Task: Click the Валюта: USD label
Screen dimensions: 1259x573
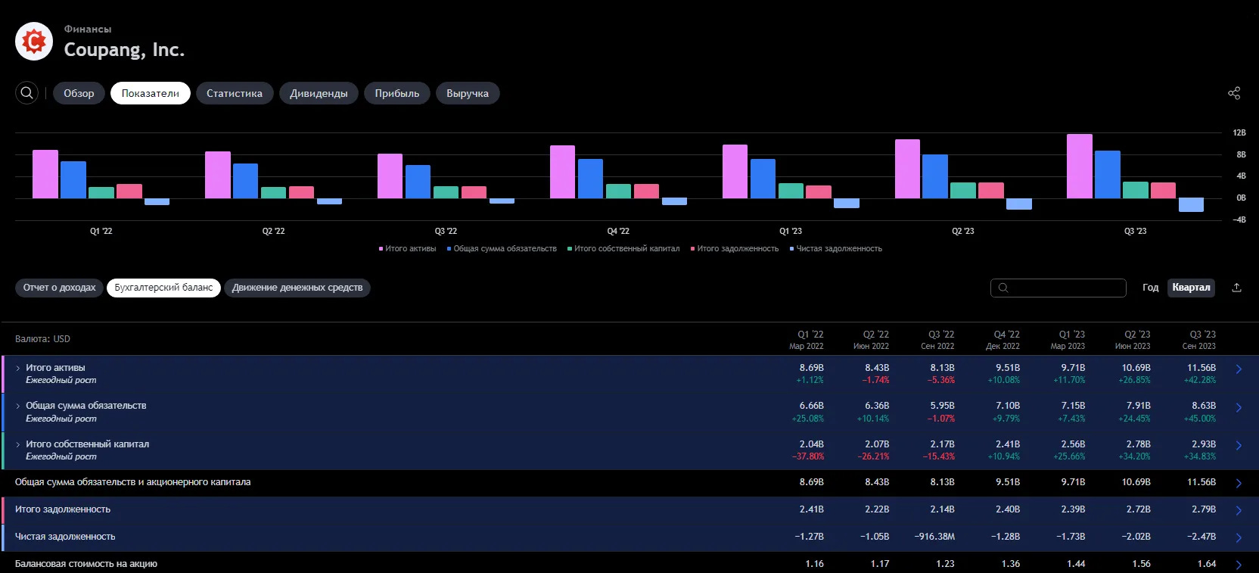Action: [42, 339]
